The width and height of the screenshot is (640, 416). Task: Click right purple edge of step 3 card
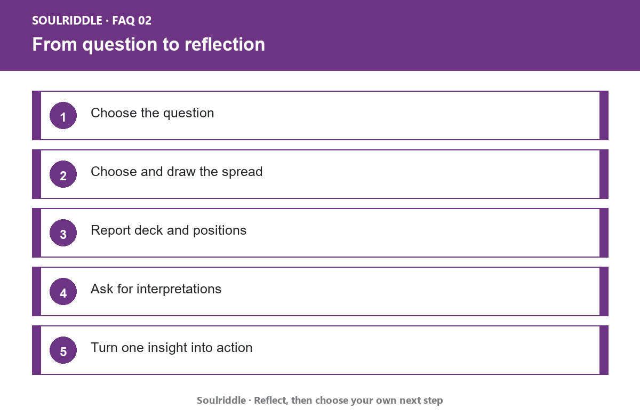coord(604,233)
